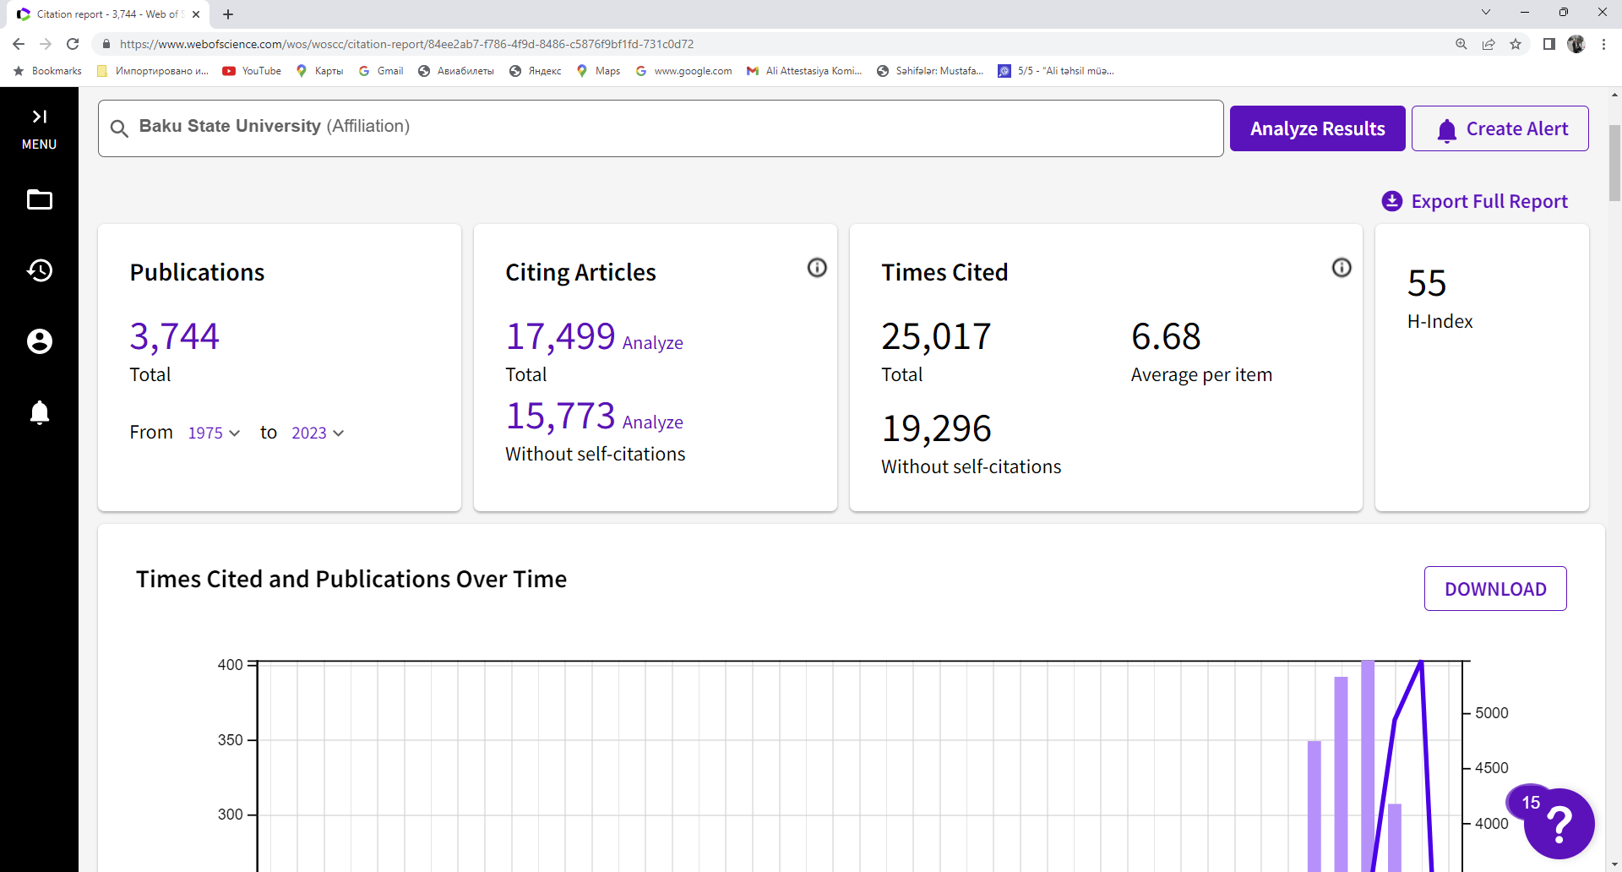Open the user profile icon
Viewport: 1622px width, 872px height.
(40, 341)
